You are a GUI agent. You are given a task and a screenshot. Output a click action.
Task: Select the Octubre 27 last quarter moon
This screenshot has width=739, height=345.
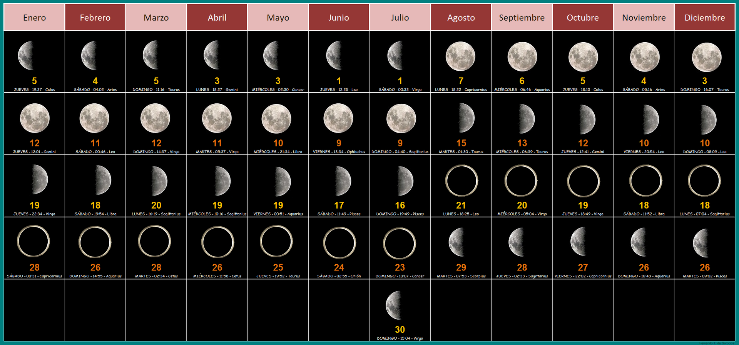(578, 242)
